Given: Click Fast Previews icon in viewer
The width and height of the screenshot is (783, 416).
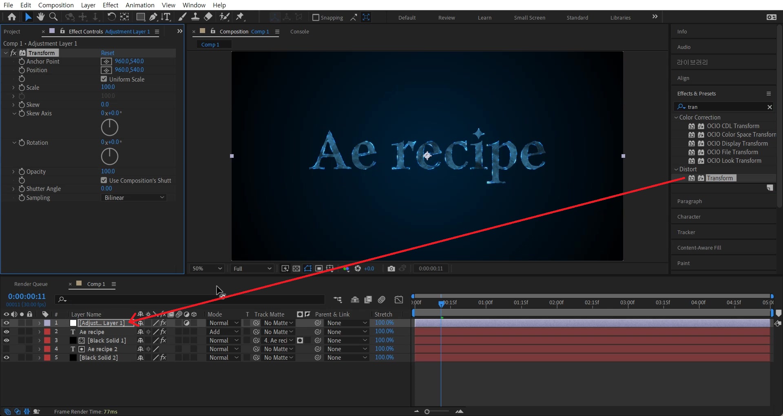Looking at the screenshot, I should pos(285,268).
